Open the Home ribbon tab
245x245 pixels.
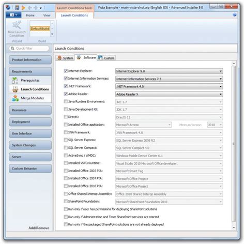click(x=30, y=16)
